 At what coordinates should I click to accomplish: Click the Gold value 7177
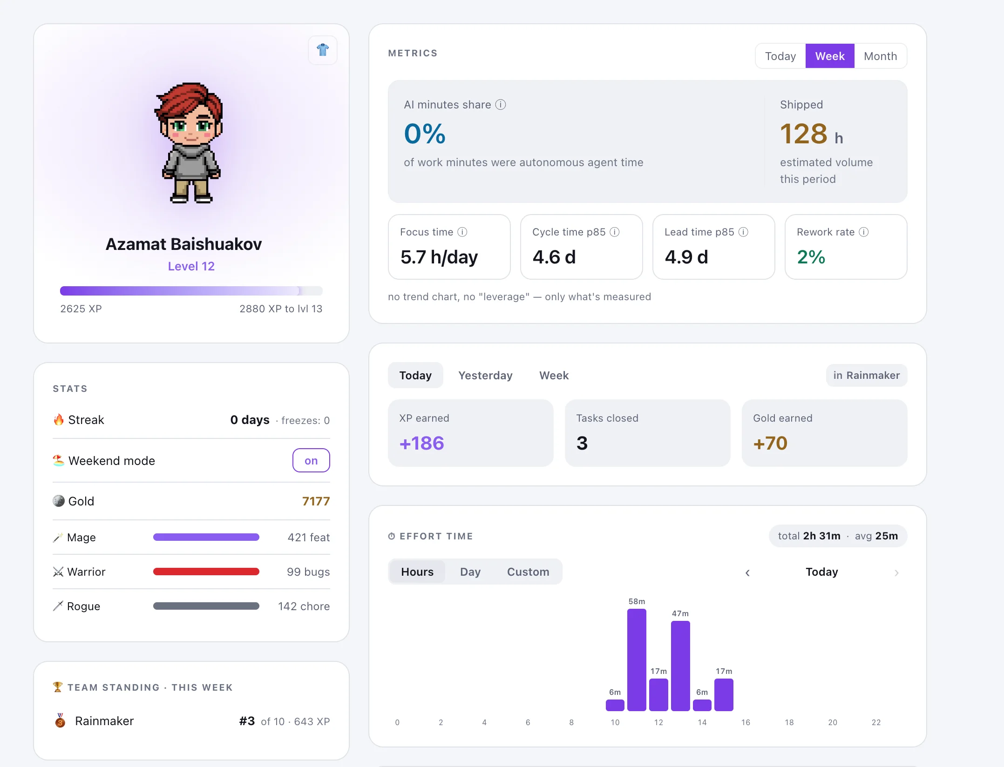tap(316, 501)
